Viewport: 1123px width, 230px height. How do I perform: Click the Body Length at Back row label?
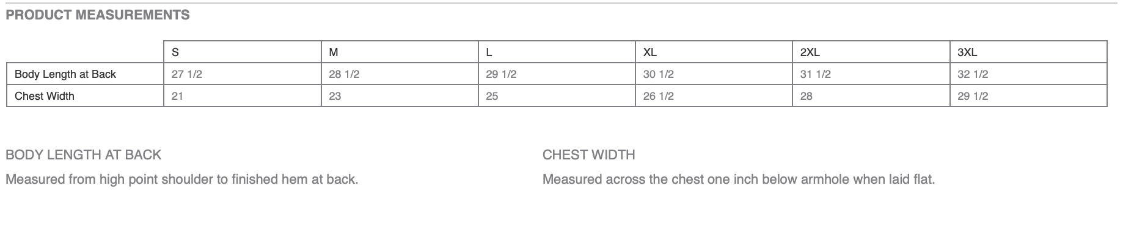[85, 74]
